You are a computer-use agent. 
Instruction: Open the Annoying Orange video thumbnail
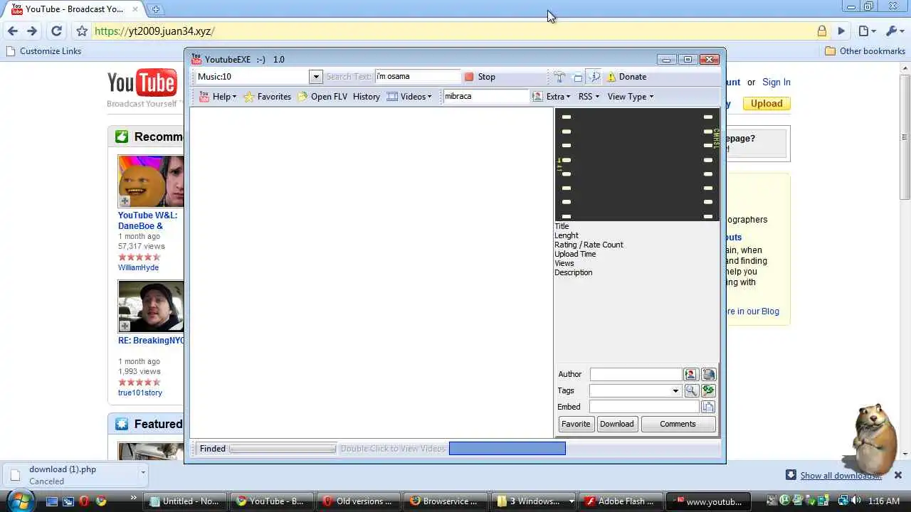point(151,181)
